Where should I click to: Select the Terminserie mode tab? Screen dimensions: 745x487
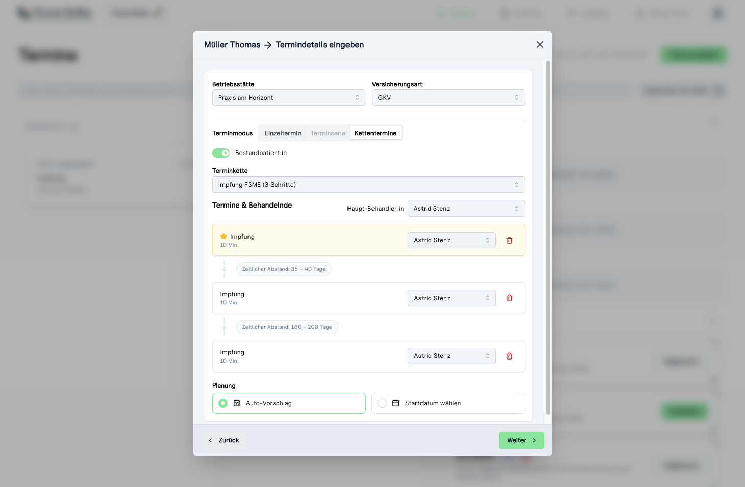pyautogui.click(x=328, y=133)
